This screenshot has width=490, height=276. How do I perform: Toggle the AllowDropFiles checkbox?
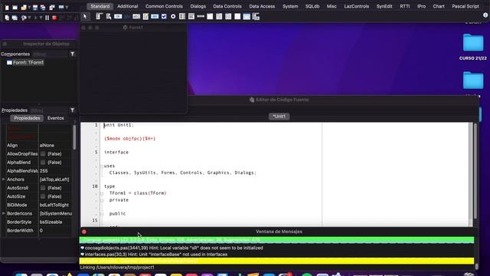click(43, 154)
